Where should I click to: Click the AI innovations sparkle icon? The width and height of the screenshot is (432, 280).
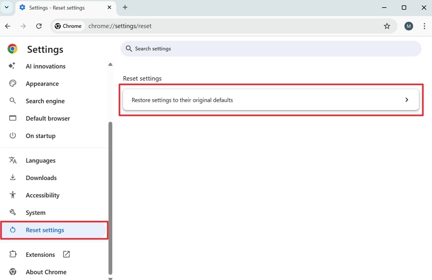12,66
